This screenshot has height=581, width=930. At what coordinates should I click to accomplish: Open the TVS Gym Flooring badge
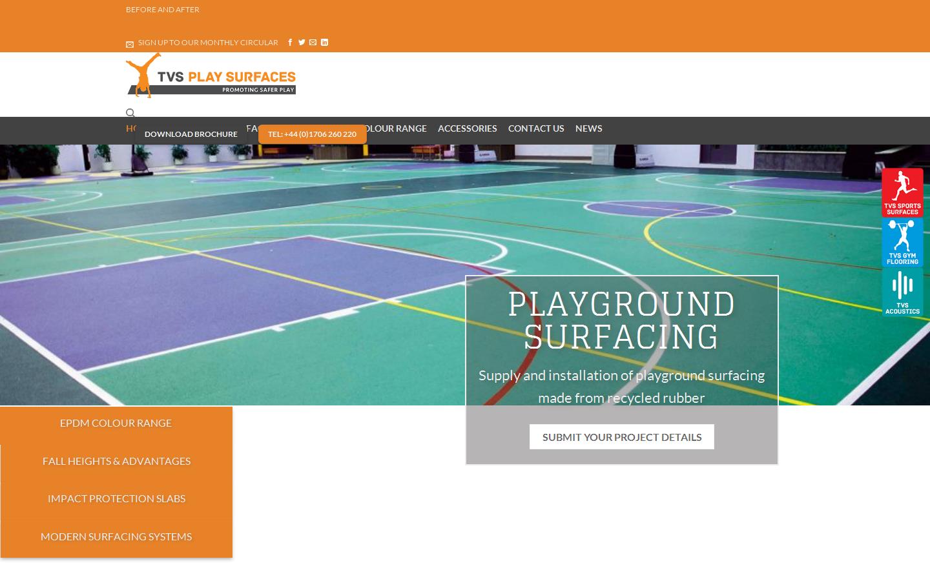coord(902,242)
